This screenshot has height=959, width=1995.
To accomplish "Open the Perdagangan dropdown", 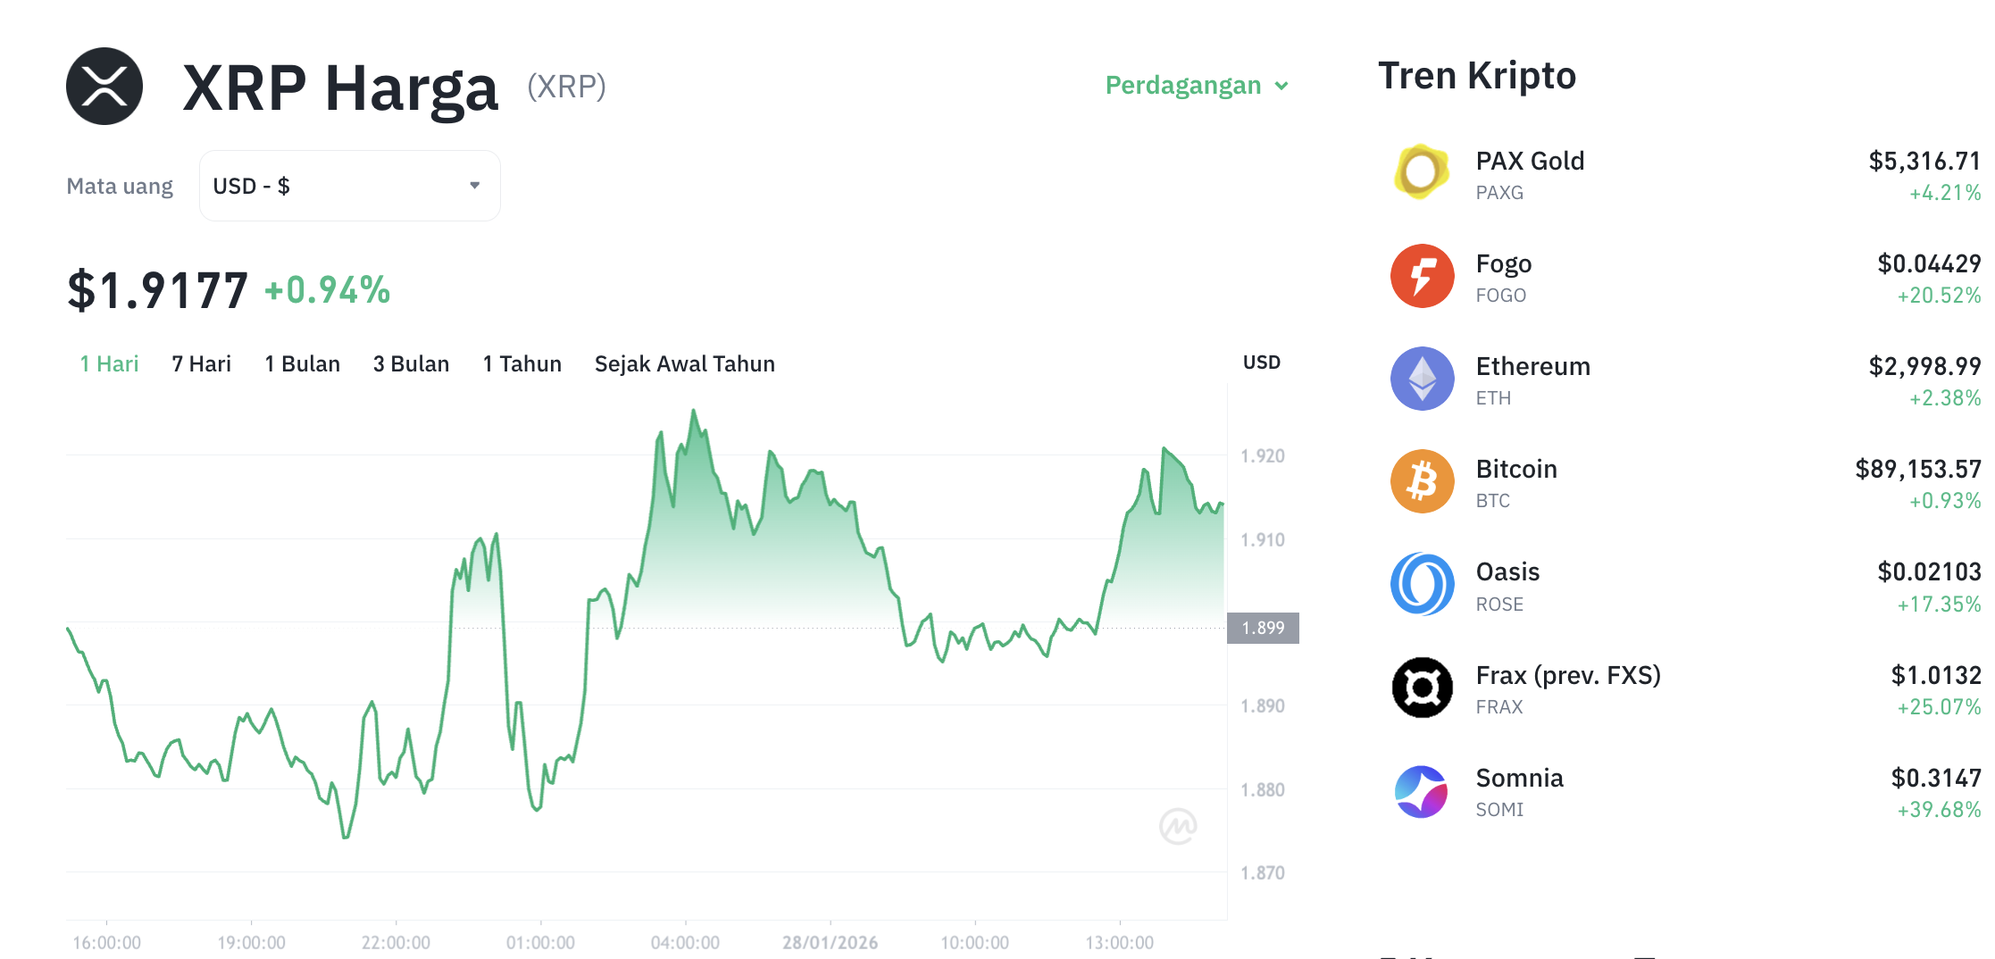I will point(1196,85).
